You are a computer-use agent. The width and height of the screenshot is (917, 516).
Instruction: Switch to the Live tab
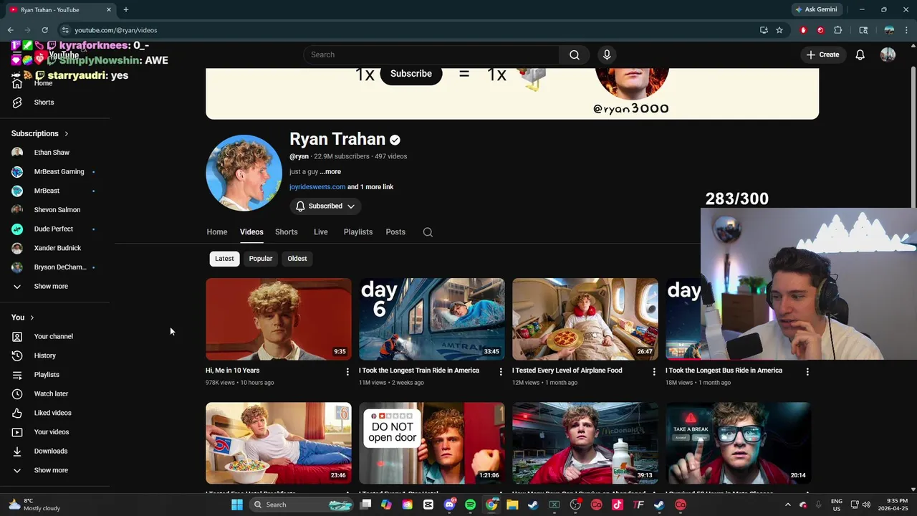[x=320, y=232]
